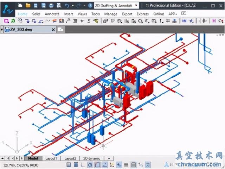The width and height of the screenshot is (225, 169).
Task: Open the Online ribbon tab
Action: point(159,14)
